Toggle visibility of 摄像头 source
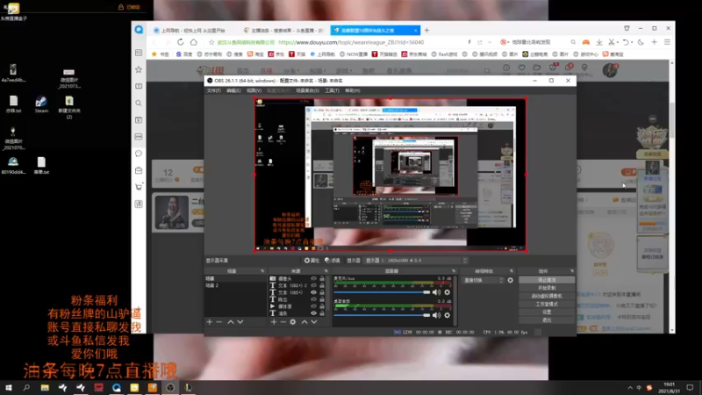Viewport: 702px width, 395px height. tap(313, 278)
